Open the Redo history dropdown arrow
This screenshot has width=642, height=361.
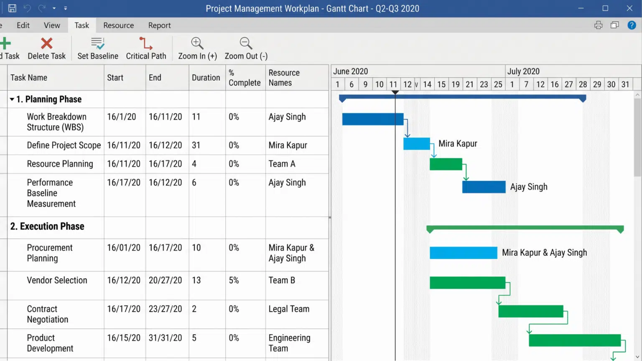click(54, 8)
